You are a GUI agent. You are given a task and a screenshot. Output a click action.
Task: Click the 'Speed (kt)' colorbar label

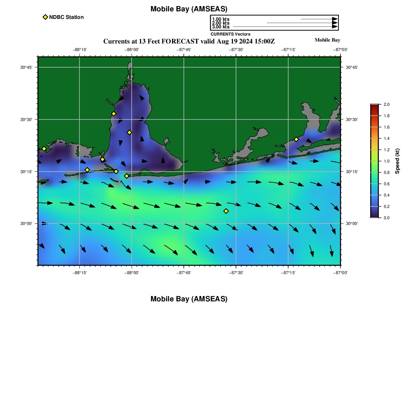397,161
